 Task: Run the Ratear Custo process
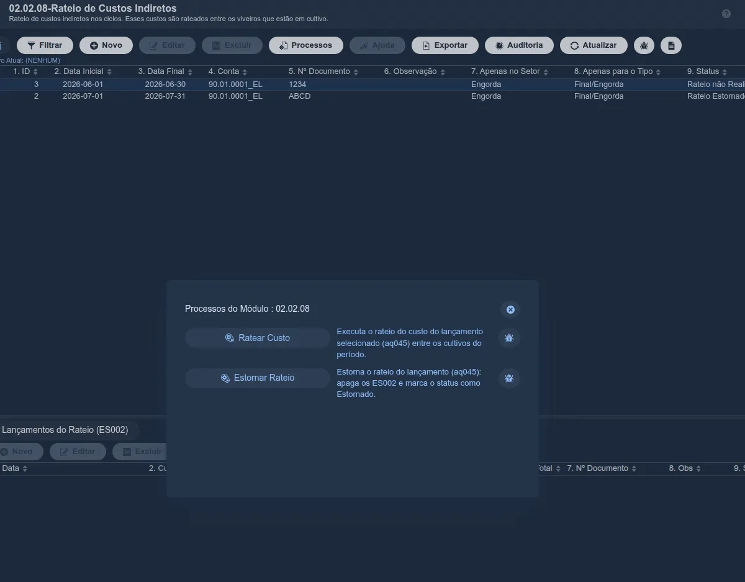pyautogui.click(x=258, y=338)
